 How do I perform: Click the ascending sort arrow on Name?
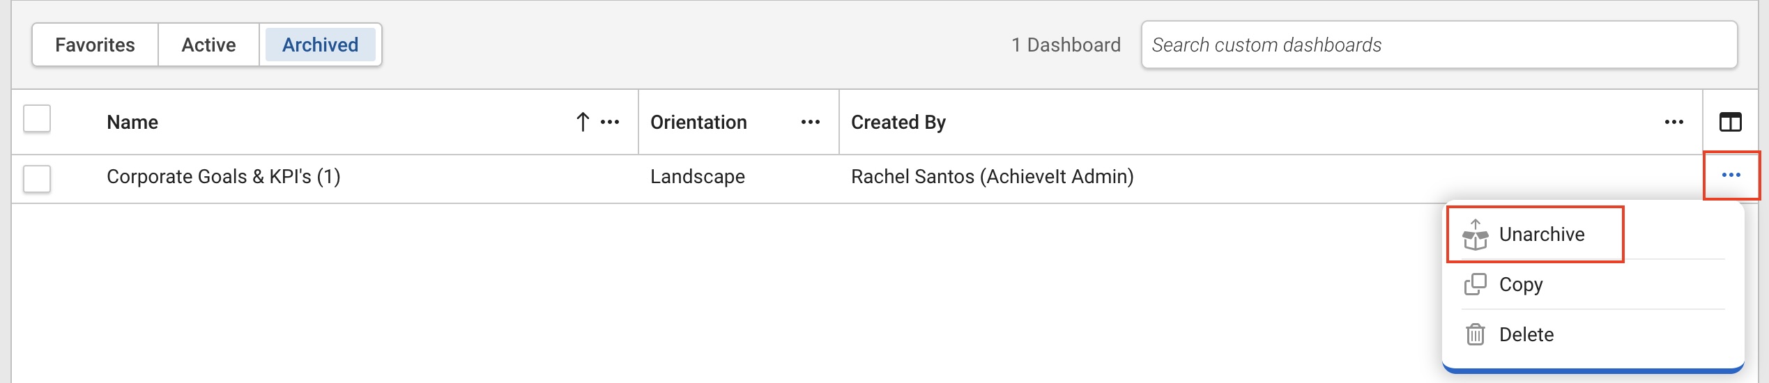tap(583, 122)
